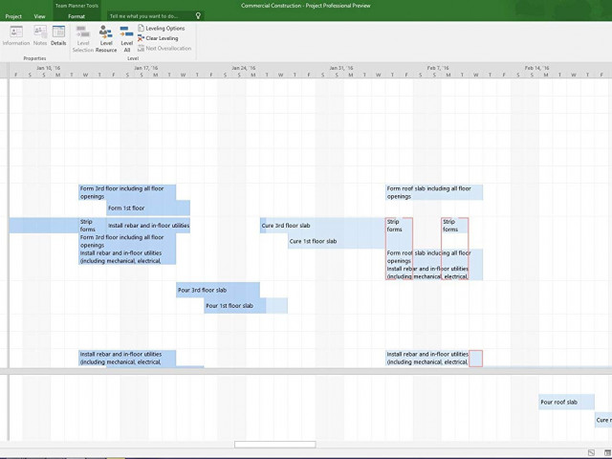Screen dimensions: 612x459
Task: Click the Level Resource icon
Action: [x=105, y=38]
